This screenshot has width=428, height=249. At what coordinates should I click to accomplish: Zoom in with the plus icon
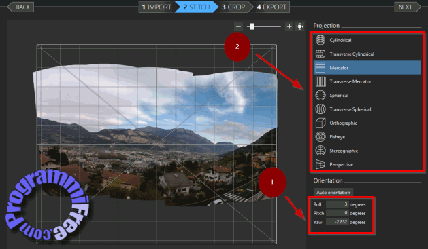coord(289,26)
